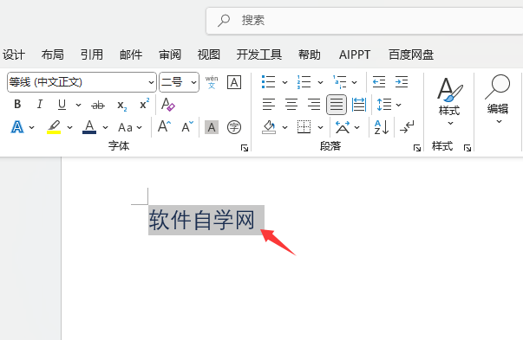Viewport: 523px width, 340px height.
Task: Open underline style dropdown arrow
Action: [x=78, y=105]
